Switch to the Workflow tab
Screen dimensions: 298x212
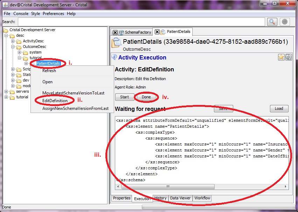pos(202,198)
